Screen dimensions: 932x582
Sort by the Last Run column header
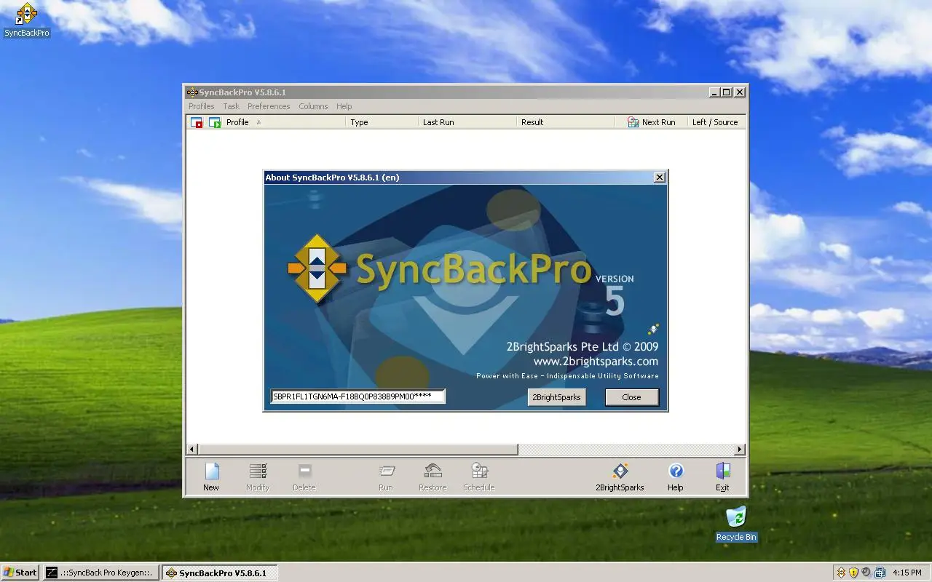point(467,122)
